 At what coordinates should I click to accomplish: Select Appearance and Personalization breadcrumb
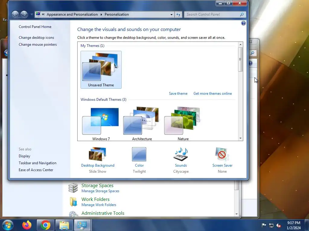tap(72, 14)
